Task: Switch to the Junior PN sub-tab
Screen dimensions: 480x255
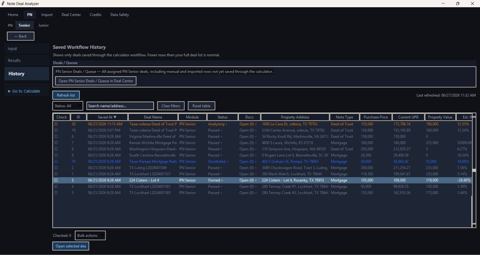Action: coord(44,25)
